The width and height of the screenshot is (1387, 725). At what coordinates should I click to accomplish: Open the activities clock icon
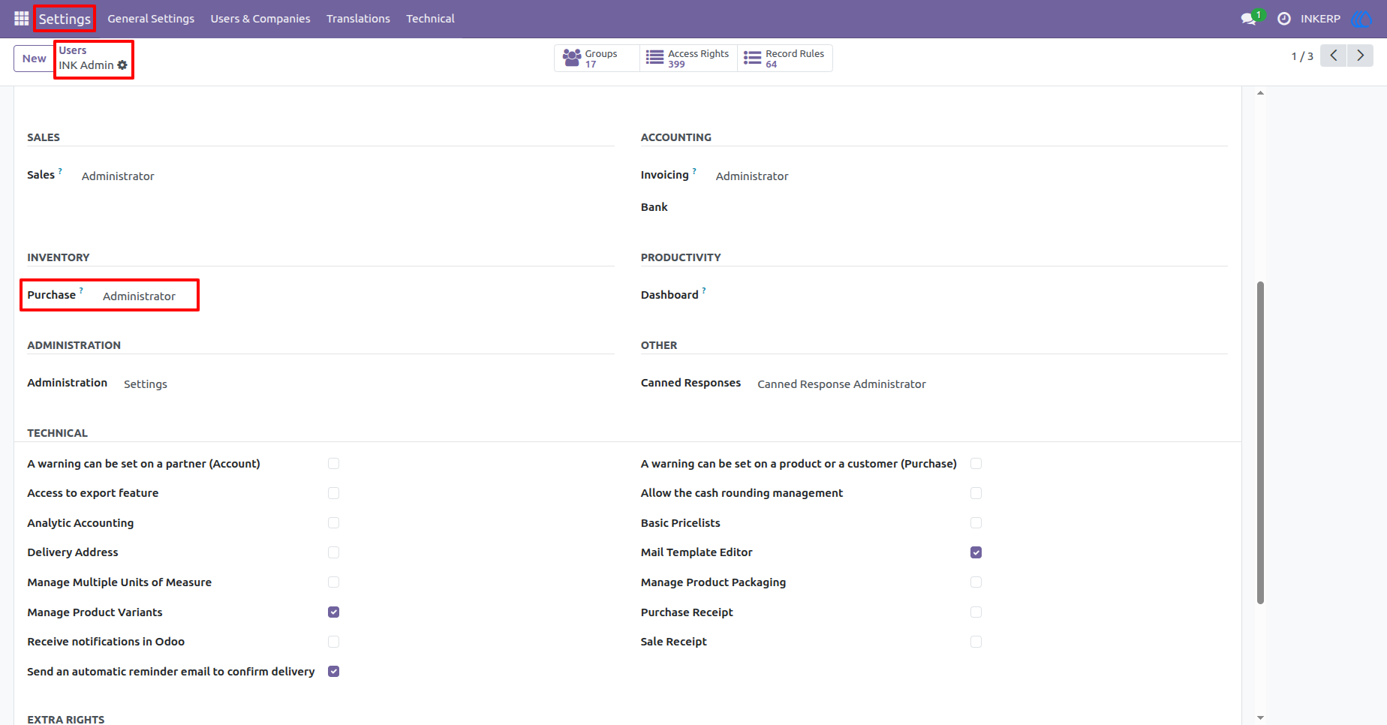tap(1284, 18)
